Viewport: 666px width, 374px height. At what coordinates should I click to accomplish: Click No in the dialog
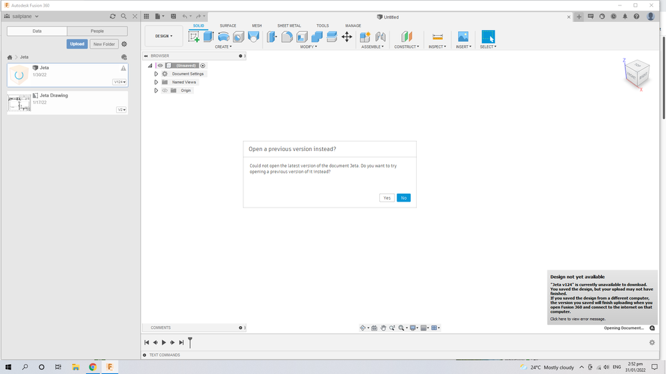(403, 198)
